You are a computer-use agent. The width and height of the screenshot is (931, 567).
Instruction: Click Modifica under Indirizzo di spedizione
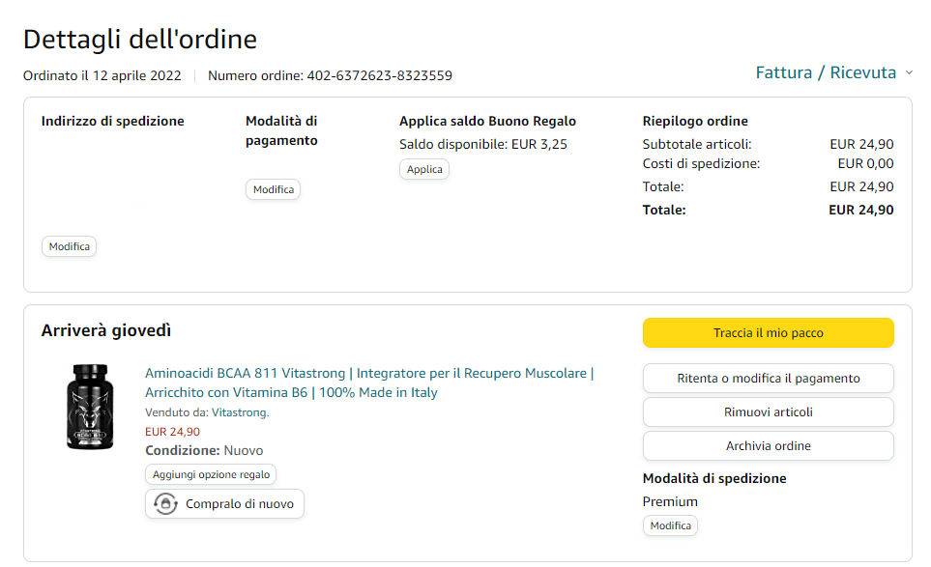[x=69, y=247]
